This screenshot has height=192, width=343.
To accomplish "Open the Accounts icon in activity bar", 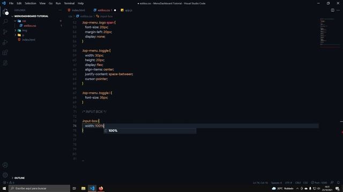I will pyautogui.click(x=5, y=165).
